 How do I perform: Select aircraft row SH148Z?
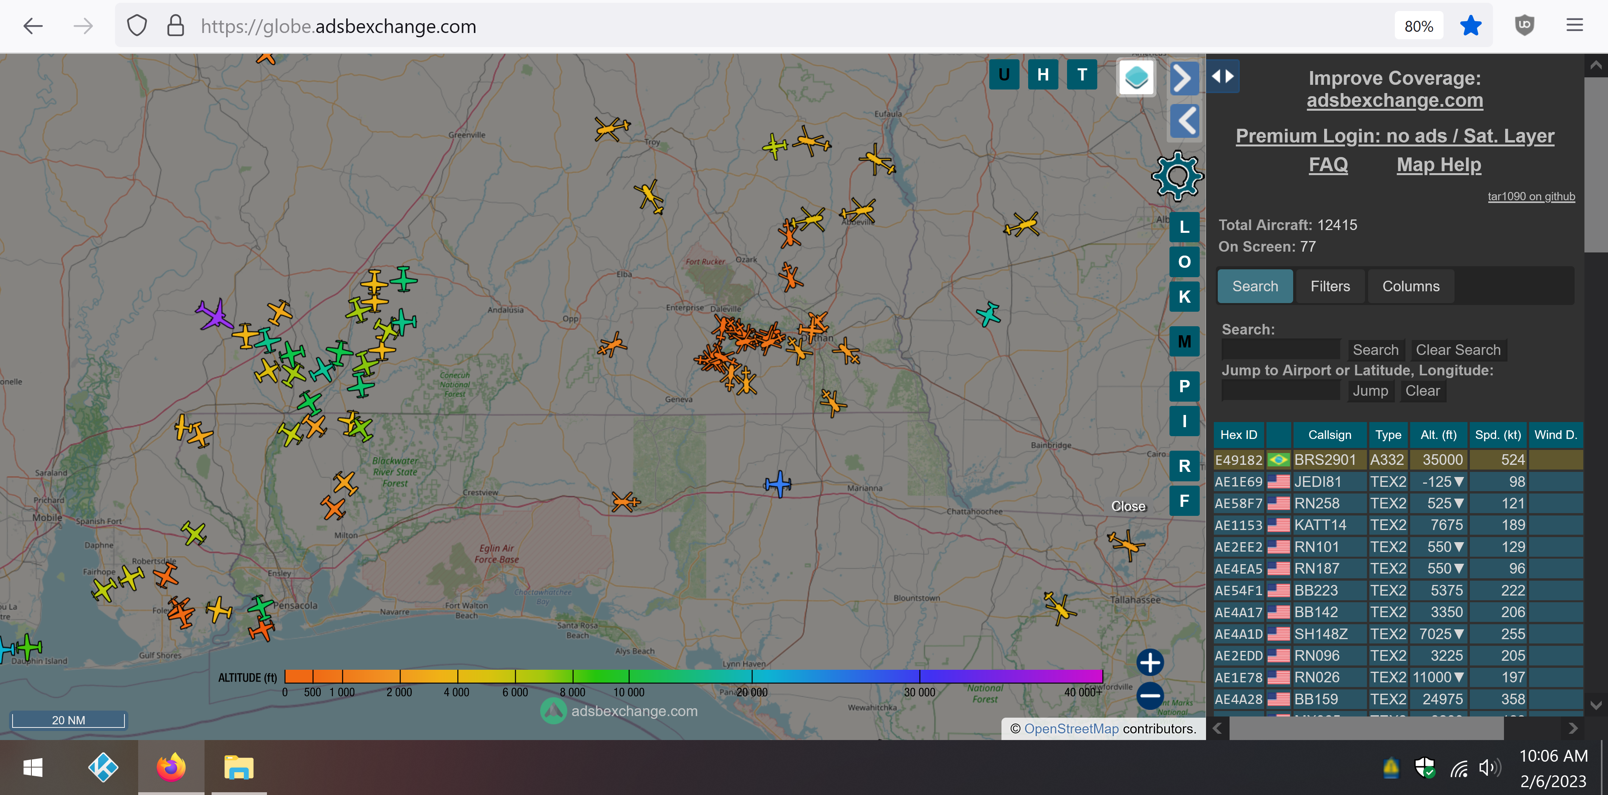click(1398, 634)
